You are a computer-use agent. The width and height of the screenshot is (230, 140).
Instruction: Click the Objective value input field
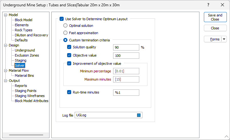(126, 56)
